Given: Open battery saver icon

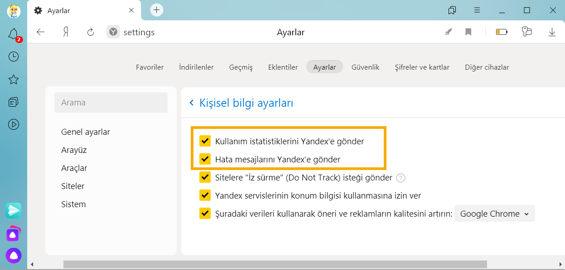Looking at the screenshot, I should [x=502, y=32].
